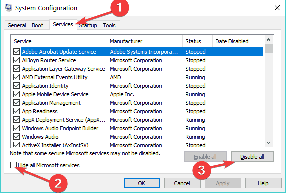Click the Cancel button
Viewport: 286px width, 193px height.
click(x=182, y=183)
